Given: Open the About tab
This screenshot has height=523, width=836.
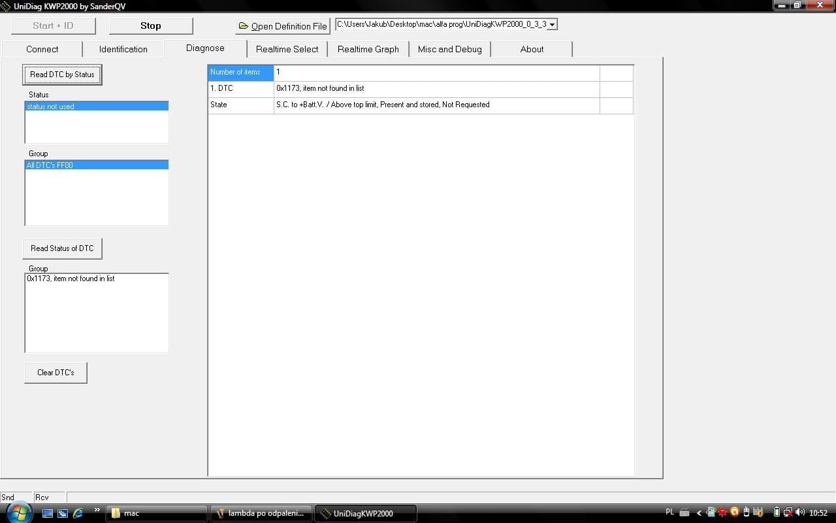Looking at the screenshot, I should tap(532, 49).
